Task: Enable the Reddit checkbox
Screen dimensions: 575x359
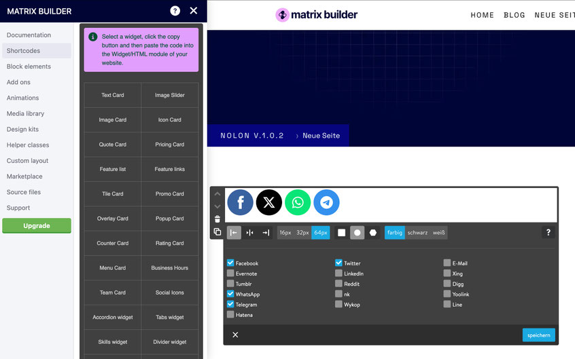Action: 338,283
